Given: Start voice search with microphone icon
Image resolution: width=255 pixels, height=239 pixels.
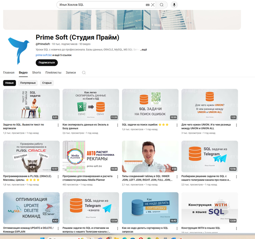Looking at the screenshot, I should pyautogui.click(x=174, y=5).
